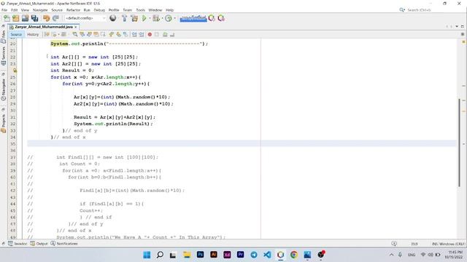Viewport: 467px width, 262px height.
Task: Click the first profiler snapshot icon right of the memory bar
Action: click(212, 18)
